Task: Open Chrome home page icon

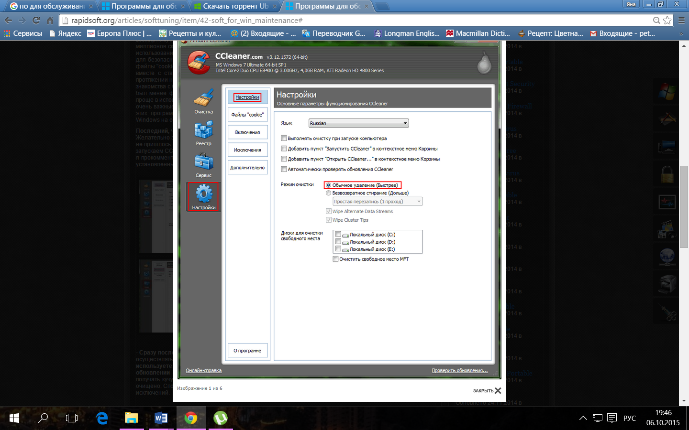Action: click(x=50, y=20)
